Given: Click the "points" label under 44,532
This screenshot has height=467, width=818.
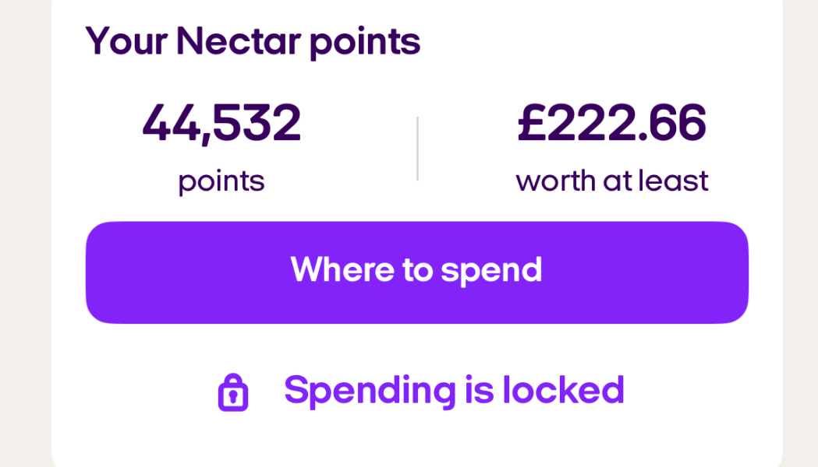Looking at the screenshot, I should [x=221, y=182].
